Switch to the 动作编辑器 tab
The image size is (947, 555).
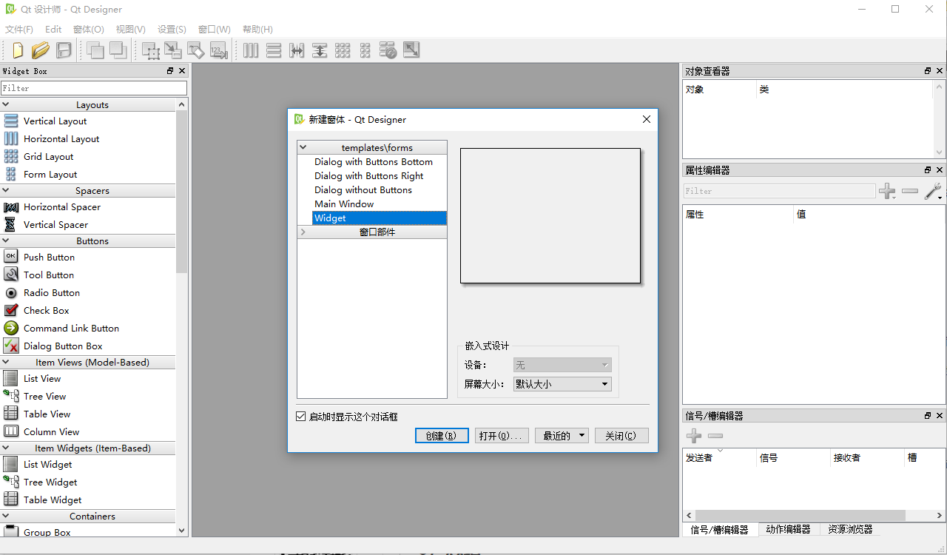(787, 529)
